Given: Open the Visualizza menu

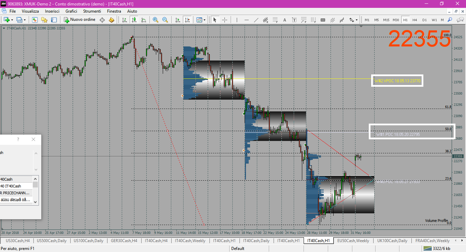Looking at the screenshot, I should coord(30,11).
